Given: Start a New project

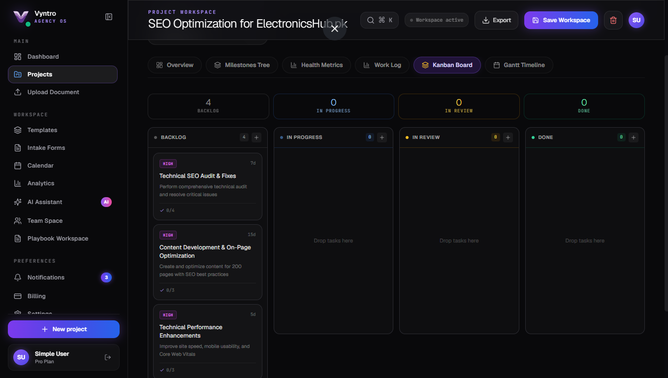Looking at the screenshot, I should [64, 329].
